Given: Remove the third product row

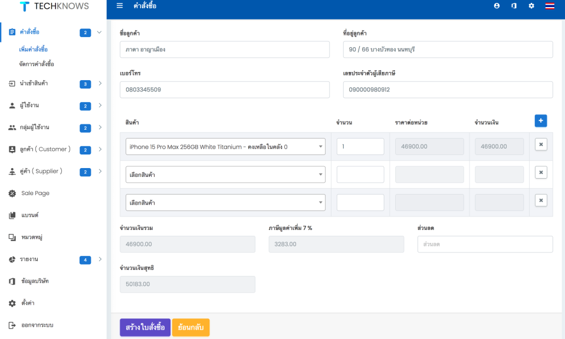Looking at the screenshot, I should tap(541, 200).
